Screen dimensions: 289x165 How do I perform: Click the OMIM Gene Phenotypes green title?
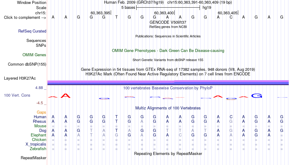pyautogui.click(x=168, y=51)
